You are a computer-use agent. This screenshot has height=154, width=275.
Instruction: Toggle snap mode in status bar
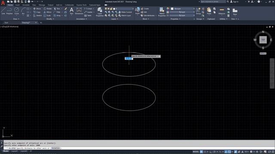(x=205, y=152)
